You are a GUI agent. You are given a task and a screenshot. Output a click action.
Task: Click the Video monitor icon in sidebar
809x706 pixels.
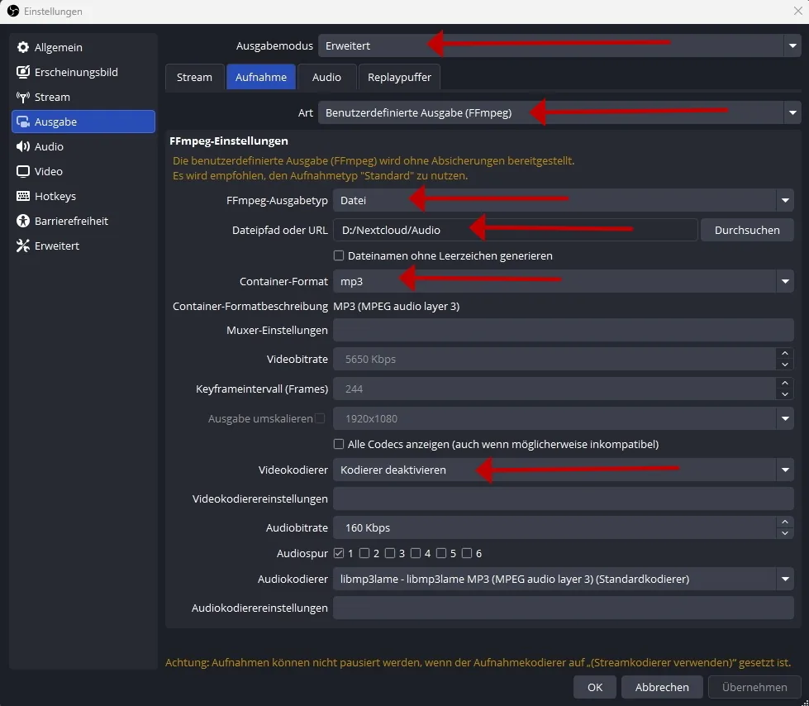click(22, 171)
